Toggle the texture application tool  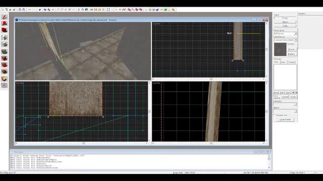tap(5, 51)
